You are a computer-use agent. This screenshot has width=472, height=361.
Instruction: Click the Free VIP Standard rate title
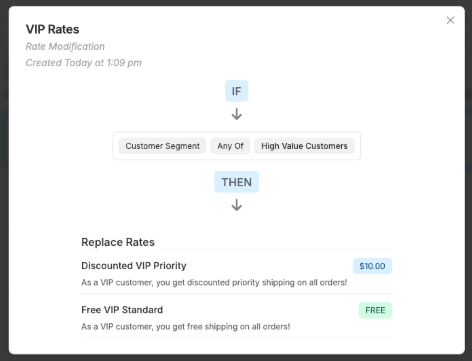(122, 310)
